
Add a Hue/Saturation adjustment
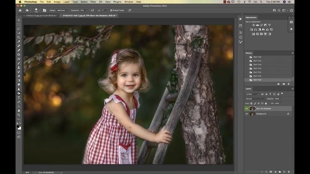click(251, 29)
